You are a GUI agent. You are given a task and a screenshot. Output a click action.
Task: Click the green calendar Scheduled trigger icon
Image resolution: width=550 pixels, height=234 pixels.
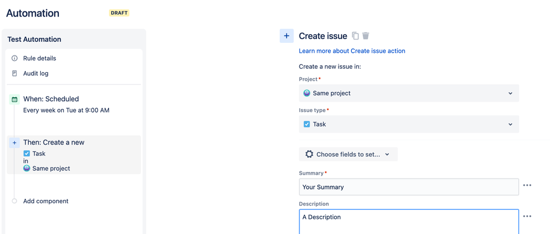click(x=15, y=99)
